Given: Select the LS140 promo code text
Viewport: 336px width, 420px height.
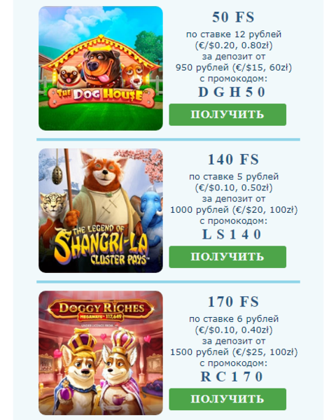Looking at the screenshot, I should click(x=232, y=234).
